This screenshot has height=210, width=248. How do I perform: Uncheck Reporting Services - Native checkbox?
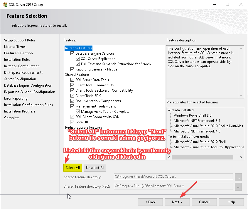72,69
